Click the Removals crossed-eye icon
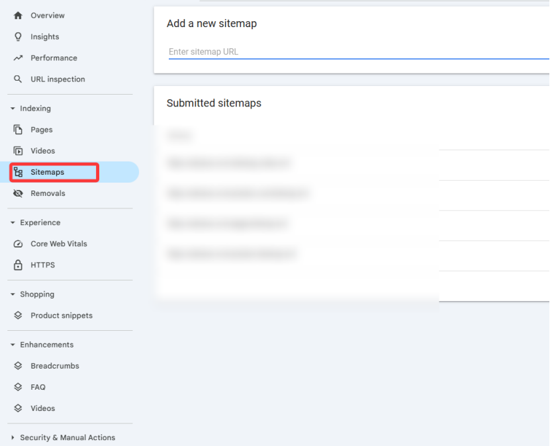Viewport: 550px width, 446px height. [x=18, y=193]
